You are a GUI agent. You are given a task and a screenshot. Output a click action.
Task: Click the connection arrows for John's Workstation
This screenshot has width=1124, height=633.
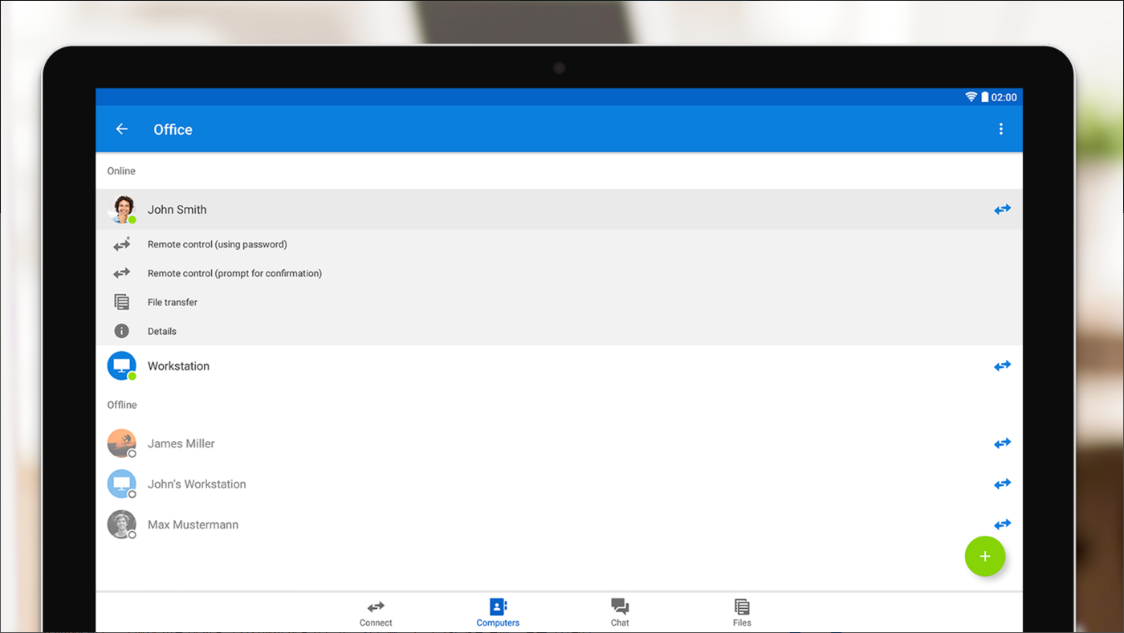(x=1002, y=484)
